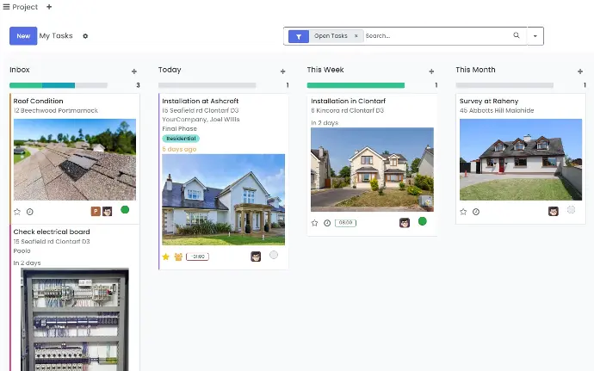Screen dimensions: 594x371
Task: Click the Inbox column title
Action: (x=20, y=70)
